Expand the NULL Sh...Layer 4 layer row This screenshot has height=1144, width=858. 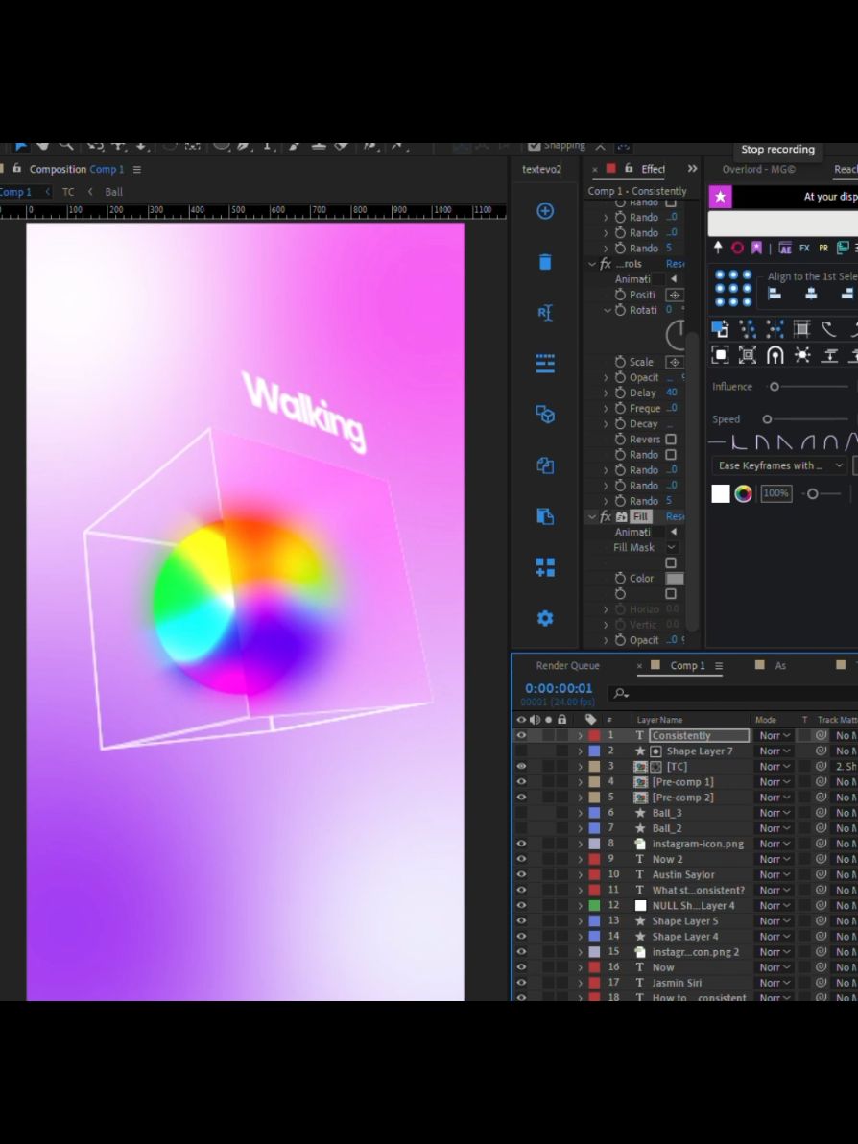pos(580,905)
